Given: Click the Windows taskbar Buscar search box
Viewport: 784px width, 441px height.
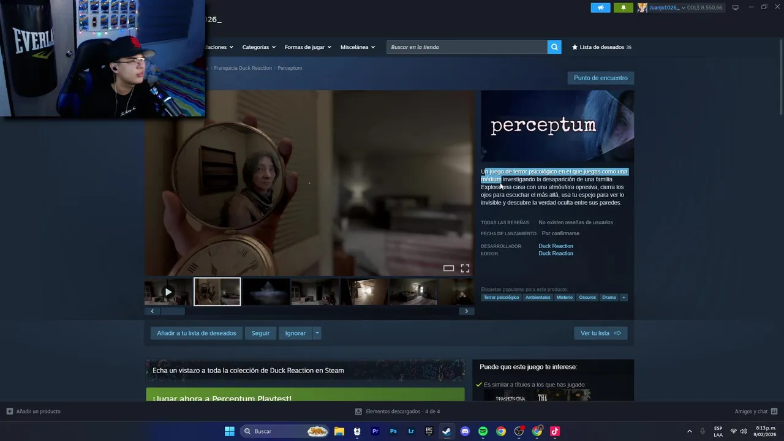Looking at the screenshot, I should pos(285,431).
